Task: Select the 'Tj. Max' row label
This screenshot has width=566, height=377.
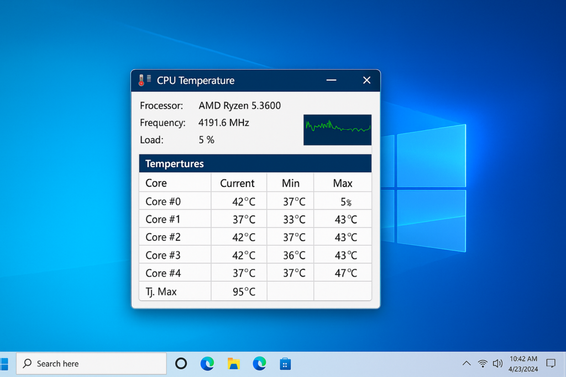Action: coord(161,291)
